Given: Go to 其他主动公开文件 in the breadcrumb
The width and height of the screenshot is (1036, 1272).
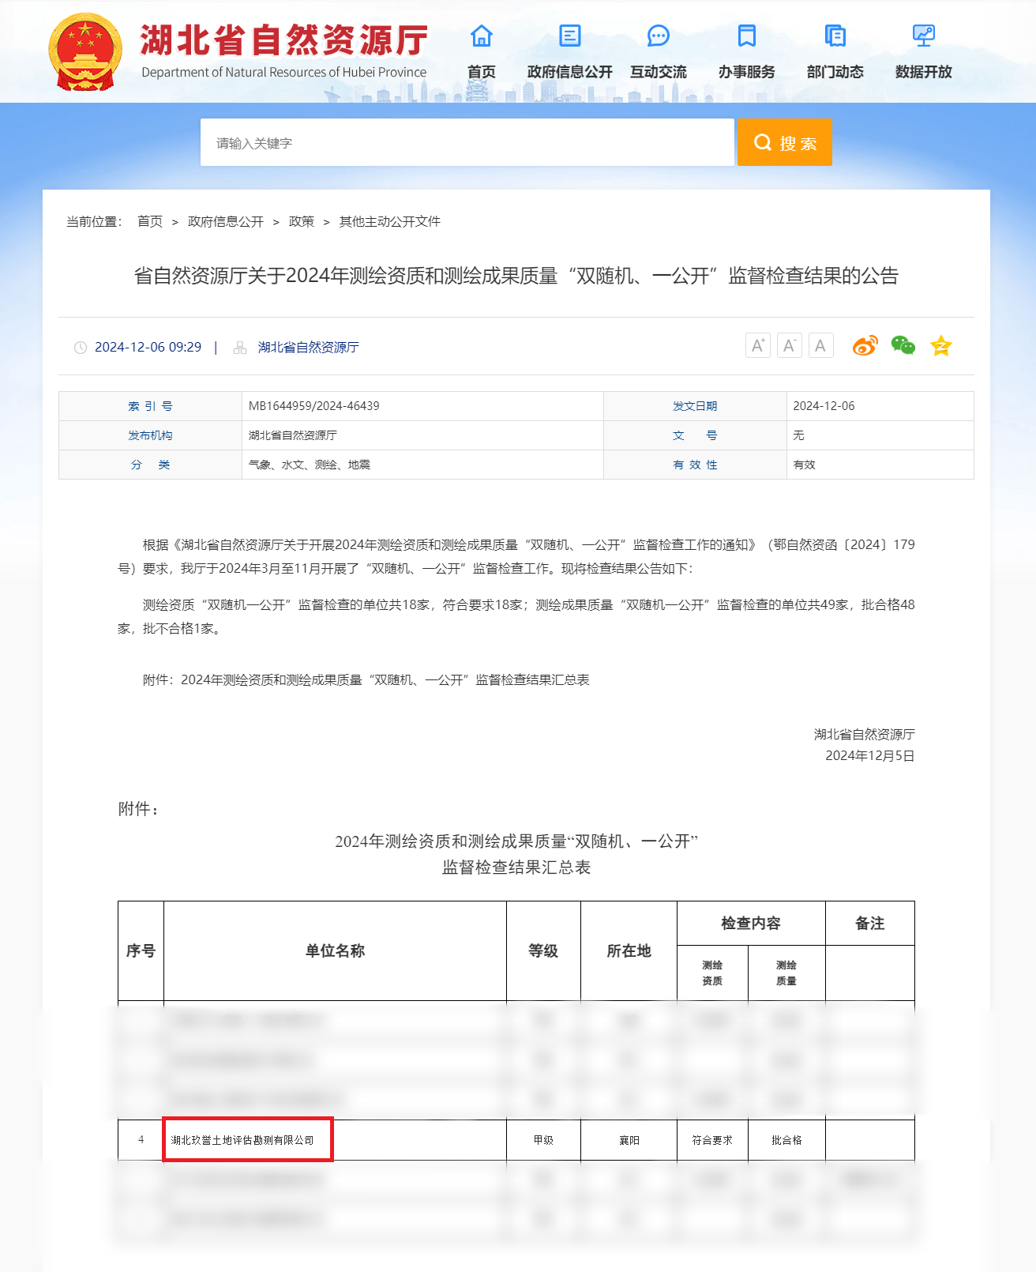Looking at the screenshot, I should [390, 222].
